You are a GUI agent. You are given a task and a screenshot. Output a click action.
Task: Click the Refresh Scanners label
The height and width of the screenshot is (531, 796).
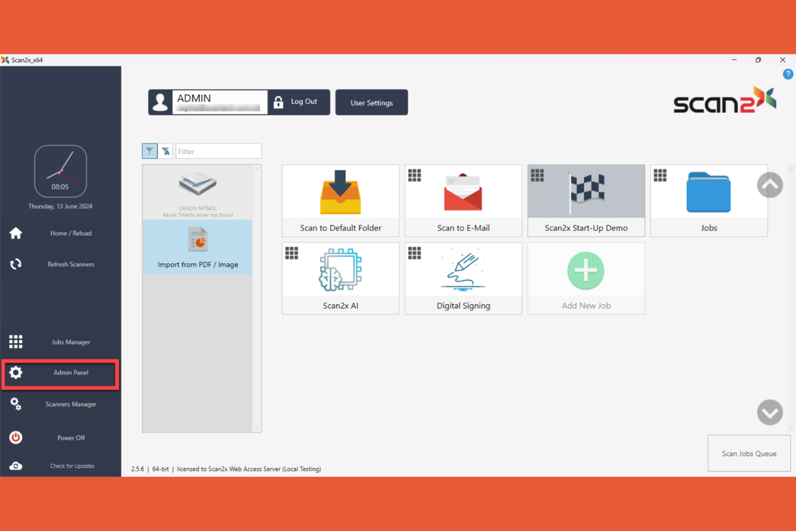(x=71, y=265)
